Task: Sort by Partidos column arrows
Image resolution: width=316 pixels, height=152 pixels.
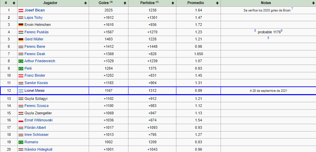Action: tap(173, 3)
